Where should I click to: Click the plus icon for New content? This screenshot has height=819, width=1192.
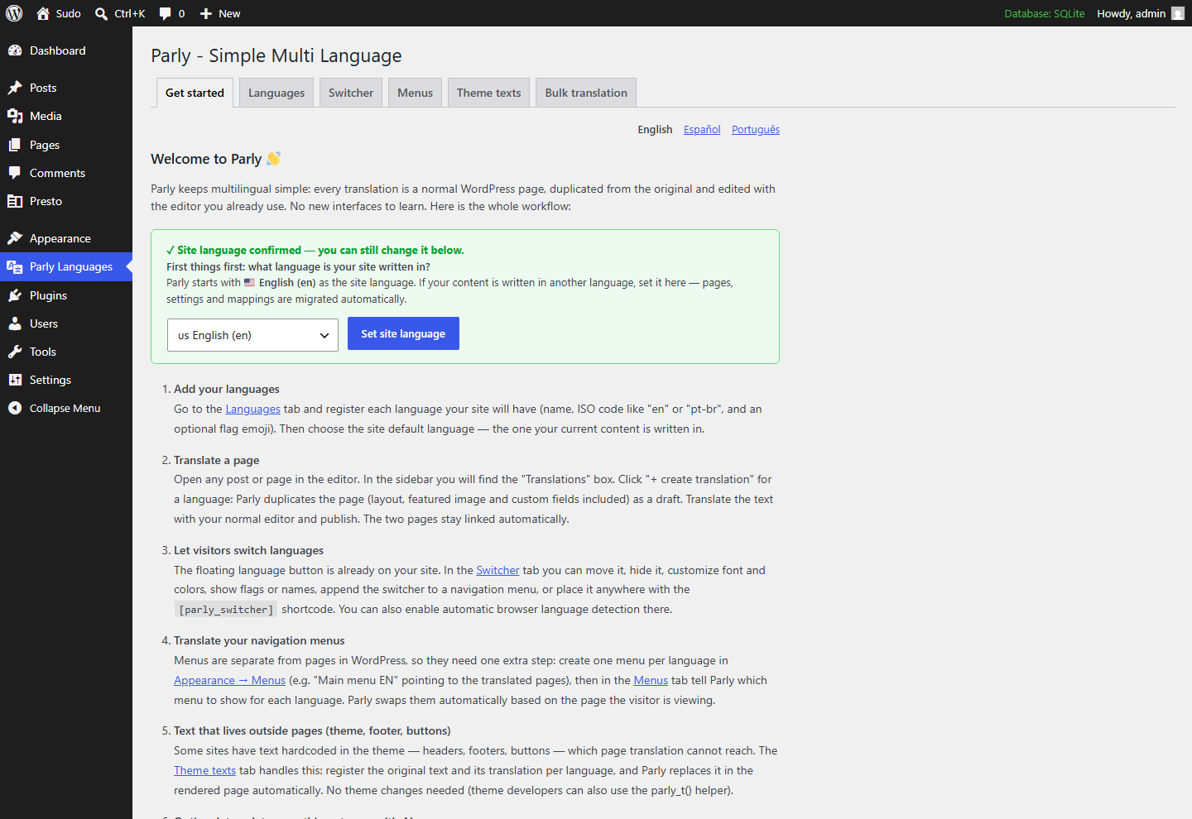[x=206, y=13]
